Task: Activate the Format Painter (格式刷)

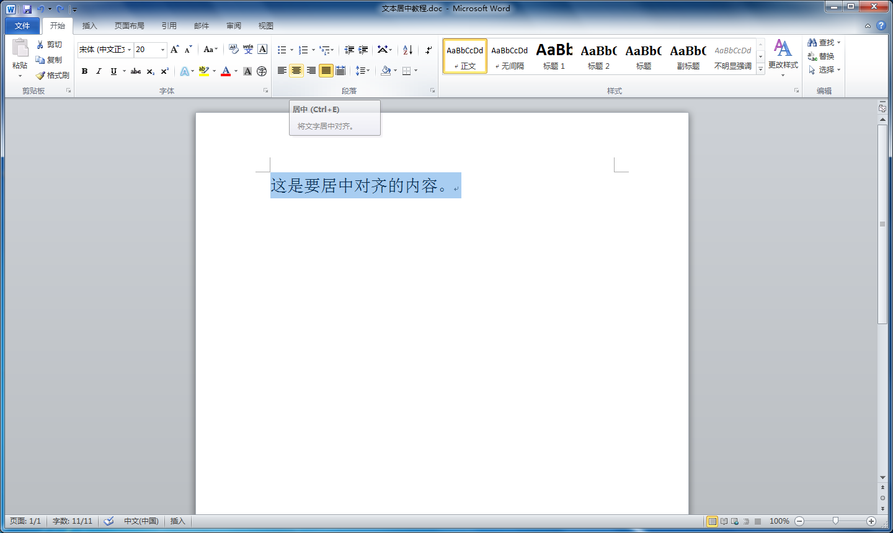Action: [53, 75]
